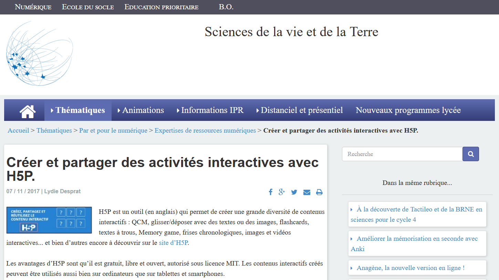Share article on Facebook icon
This screenshot has height=280, width=499.
[x=271, y=192]
